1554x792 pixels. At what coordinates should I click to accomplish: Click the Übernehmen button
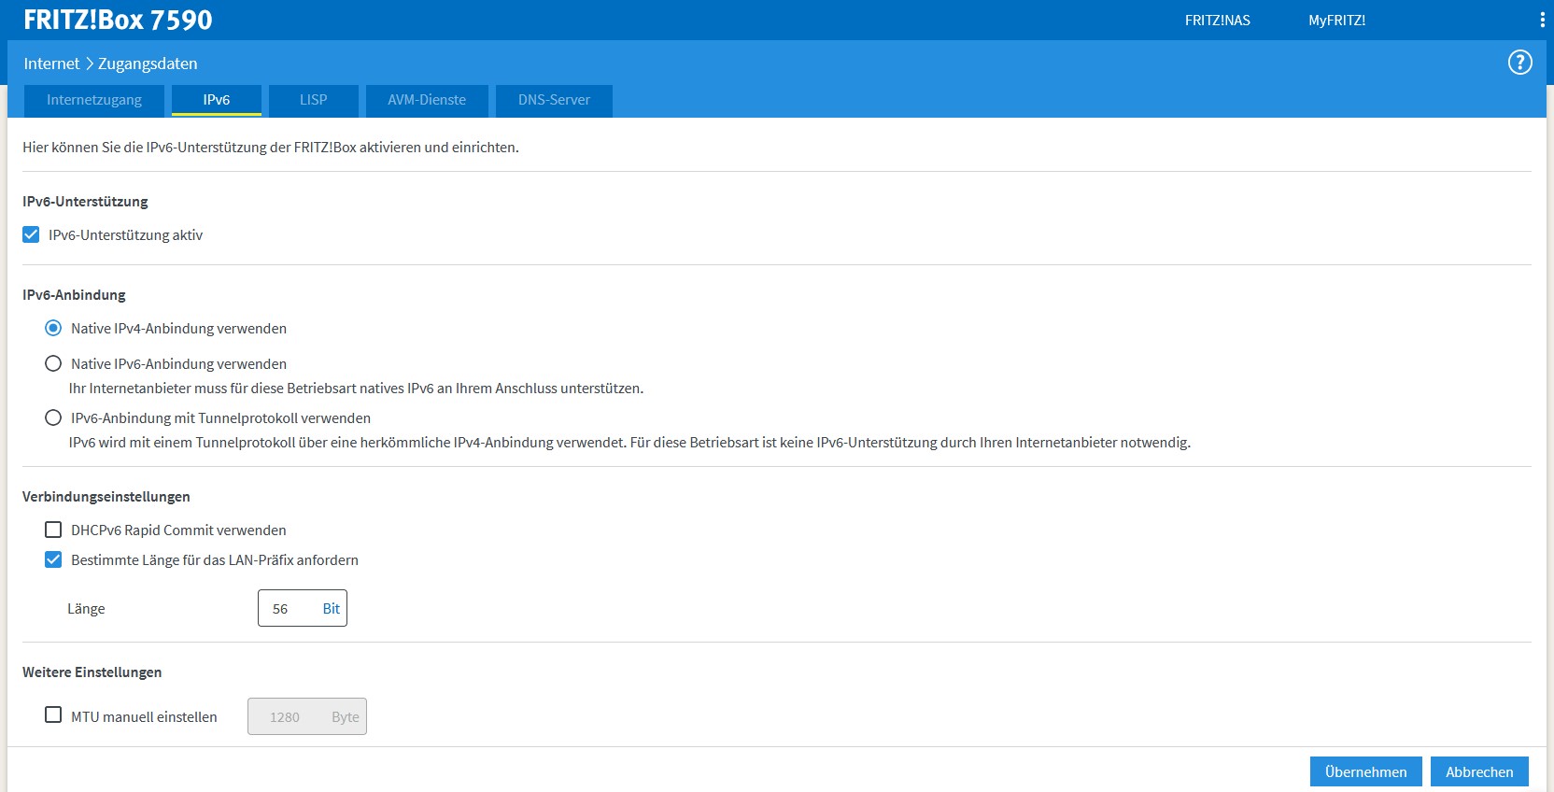pyautogui.click(x=1365, y=771)
